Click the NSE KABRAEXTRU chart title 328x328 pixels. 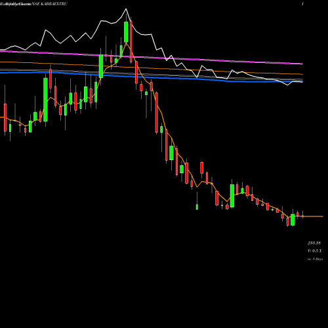50,4
